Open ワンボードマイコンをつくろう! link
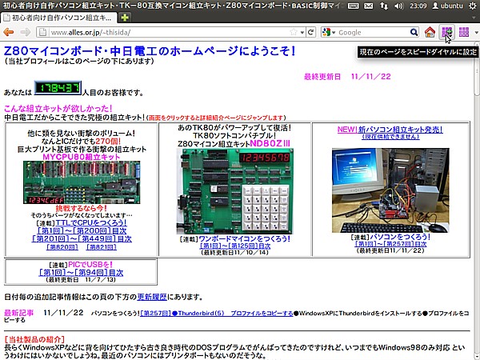Viewport: 480px width, 360px height. click(x=244, y=238)
